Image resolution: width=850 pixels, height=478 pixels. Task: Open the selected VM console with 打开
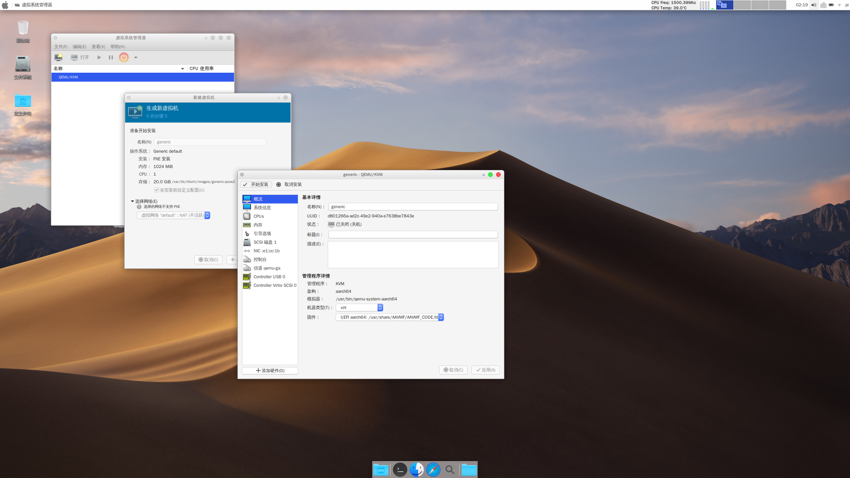click(x=80, y=57)
